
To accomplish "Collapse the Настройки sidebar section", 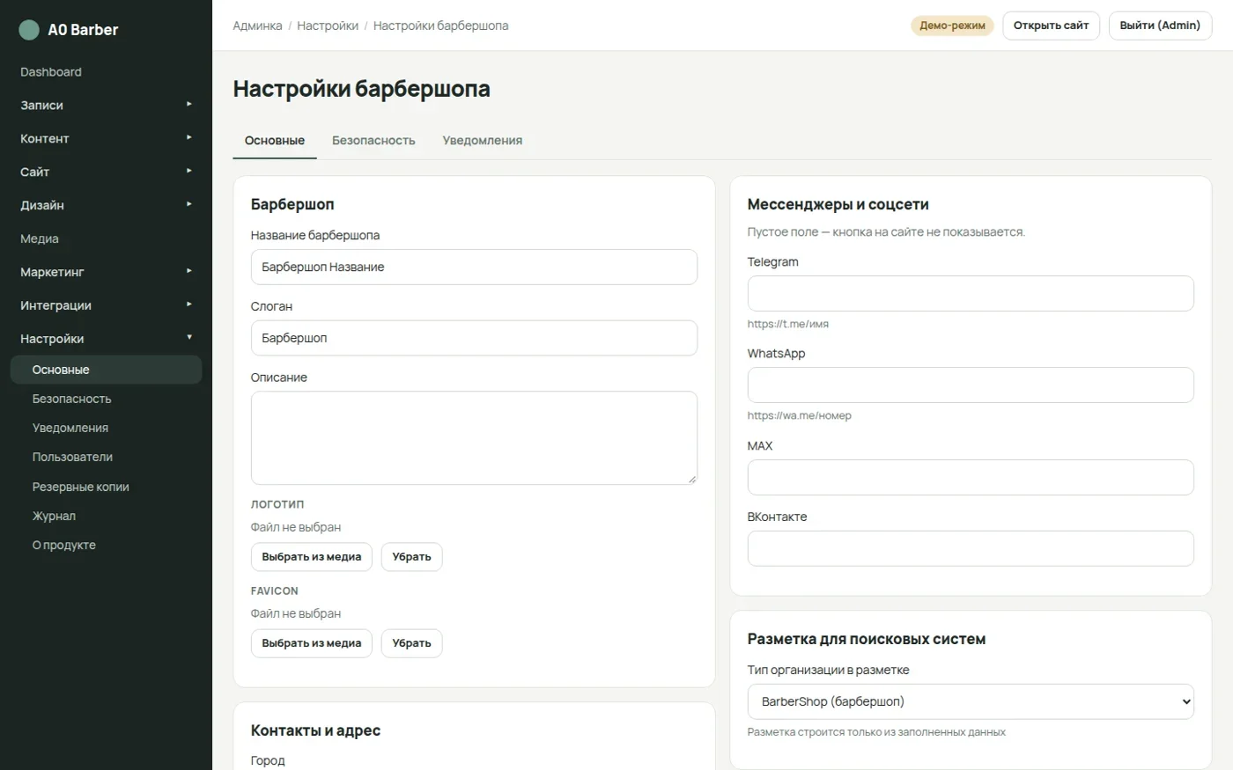I will (106, 339).
